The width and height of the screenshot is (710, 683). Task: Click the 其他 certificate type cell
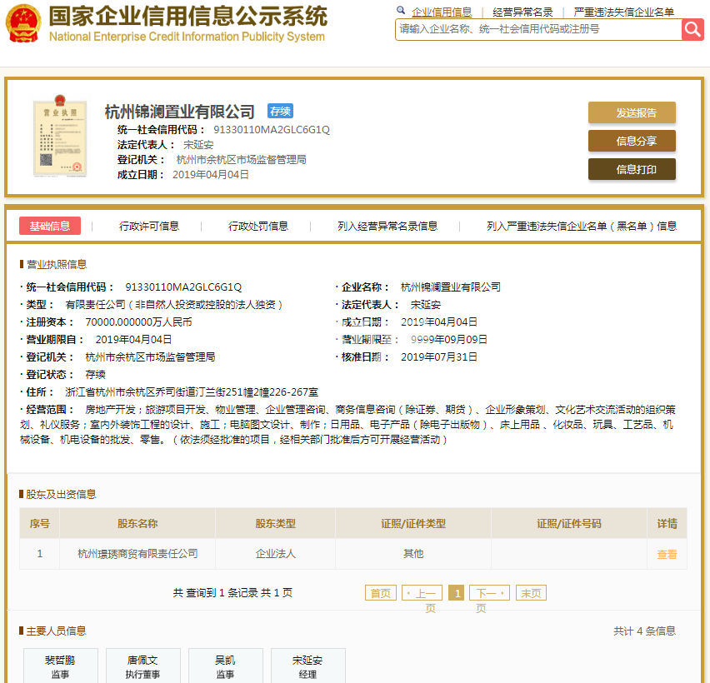(413, 554)
